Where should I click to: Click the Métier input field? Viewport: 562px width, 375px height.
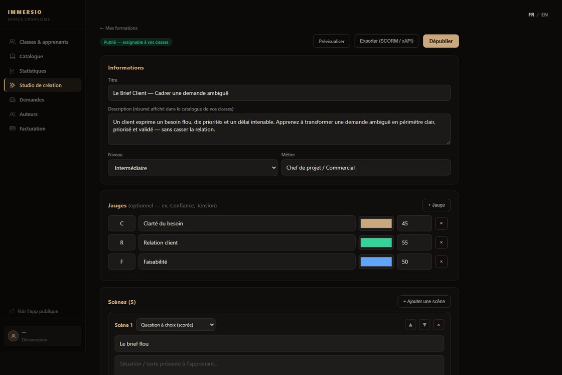pyautogui.click(x=366, y=168)
